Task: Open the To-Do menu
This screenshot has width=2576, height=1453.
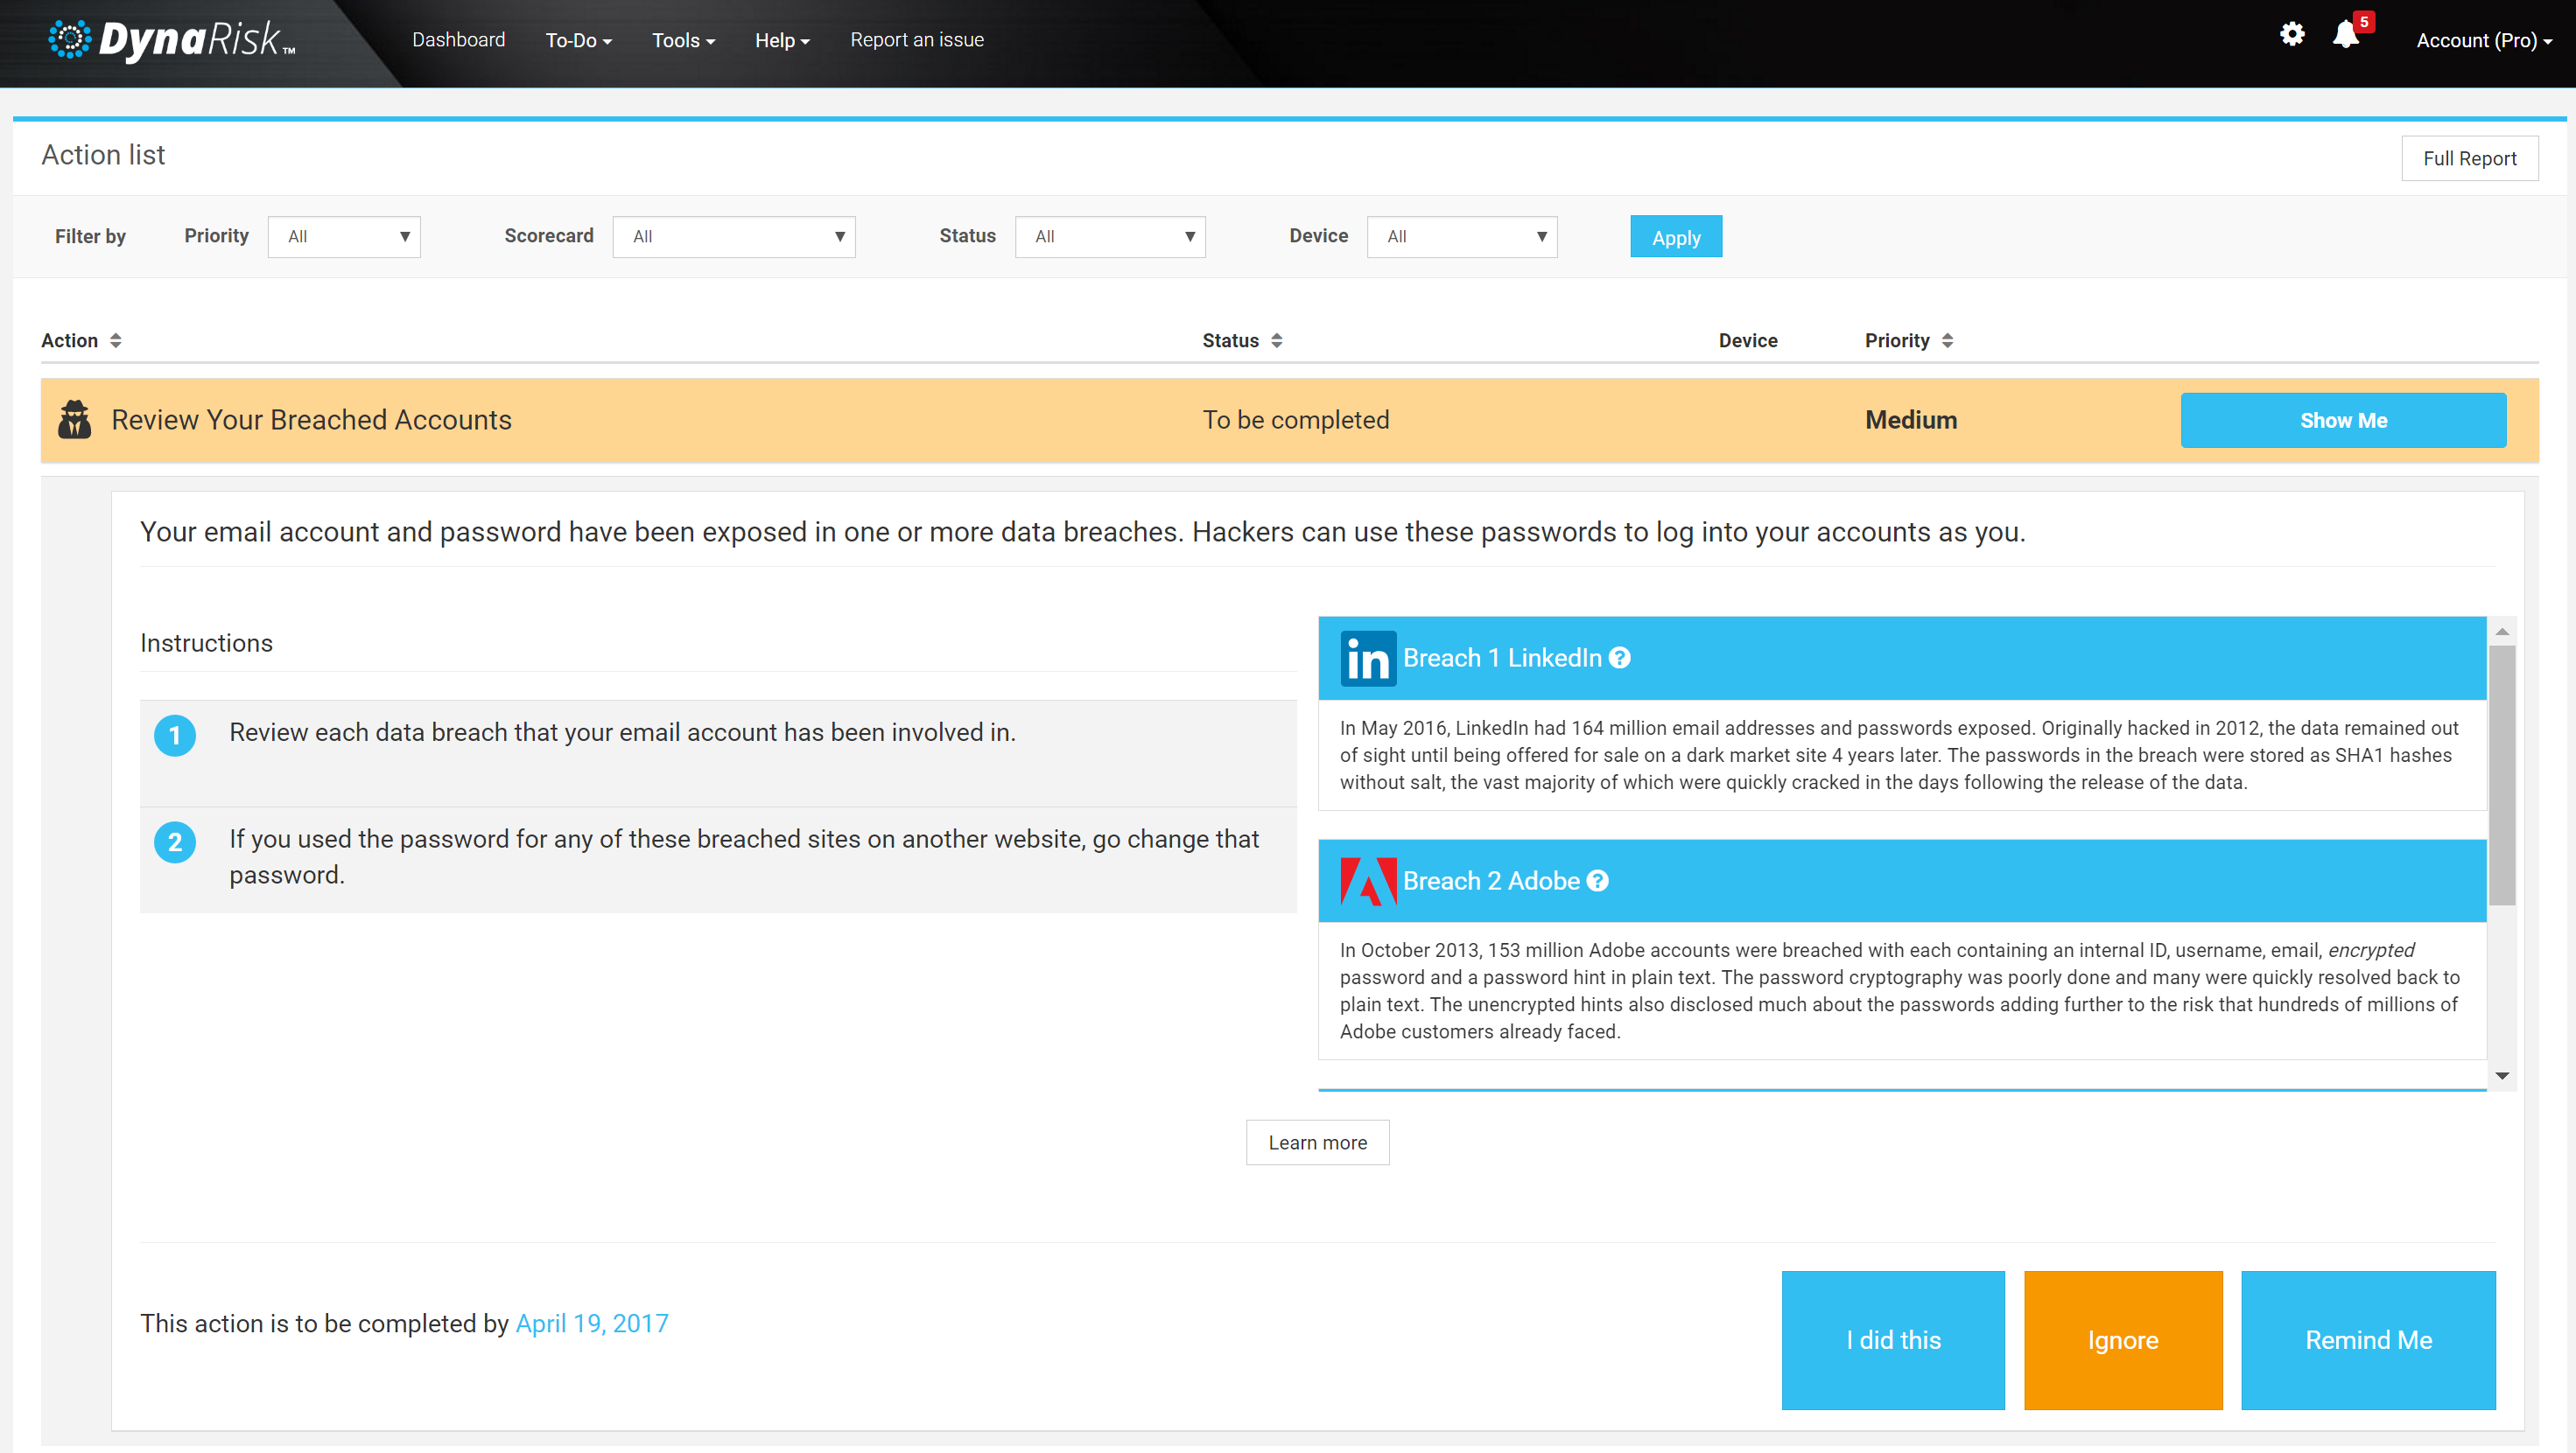Action: tap(578, 41)
